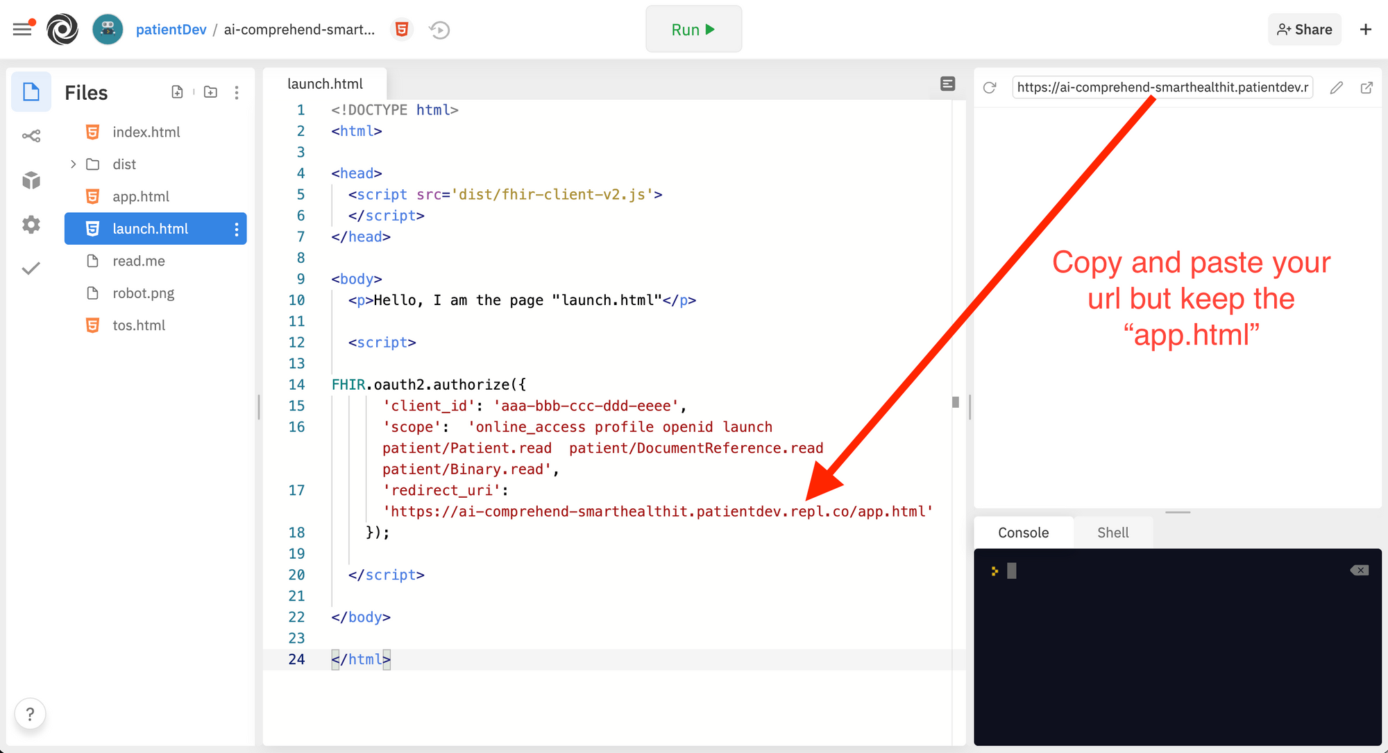Run the project
This screenshot has width=1388, height=753.
point(693,29)
